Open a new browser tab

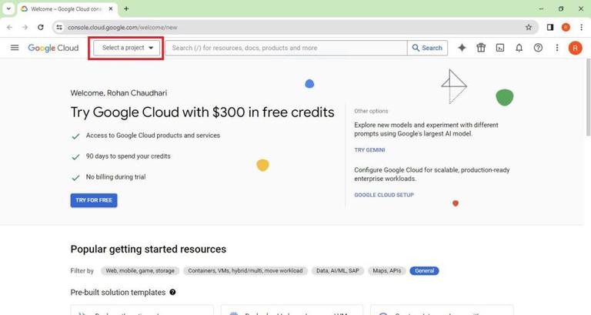[126, 8]
